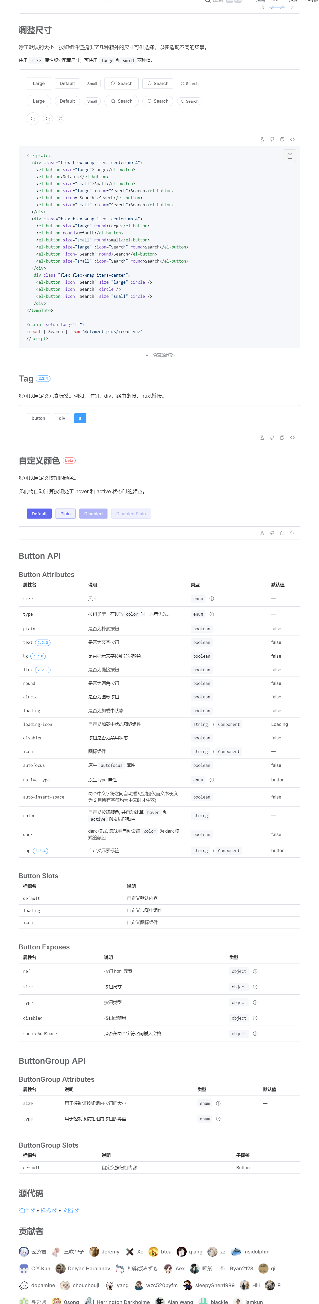Copy code of custom color demo
319x1304 pixels.
click(x=282, y=532)
